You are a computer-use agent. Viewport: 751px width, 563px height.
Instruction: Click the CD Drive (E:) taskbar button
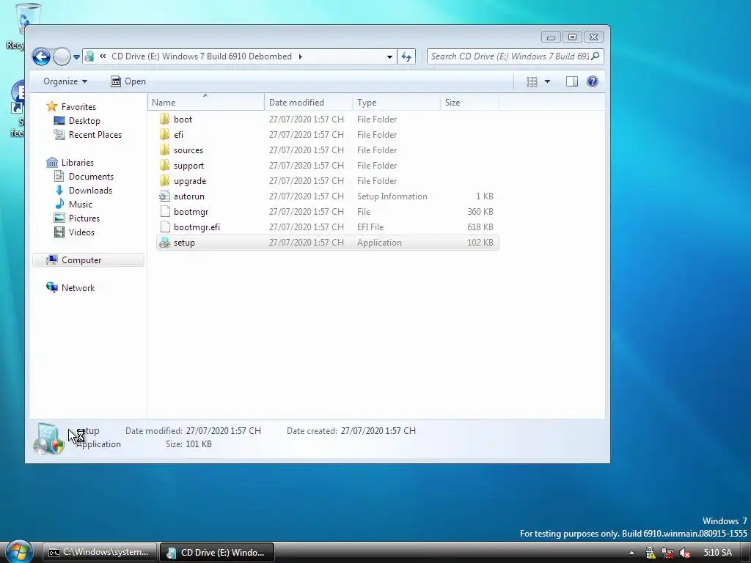coord(216,553)
